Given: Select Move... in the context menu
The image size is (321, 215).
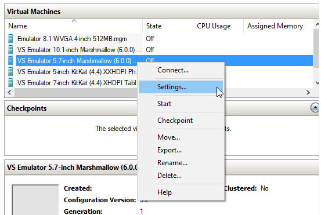Looking at the screenshot, I should (x=181, y=137).
